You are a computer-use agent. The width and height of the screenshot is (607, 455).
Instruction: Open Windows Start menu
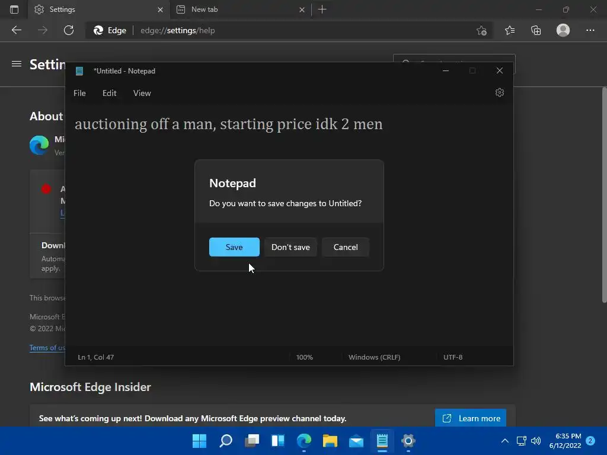199,441
